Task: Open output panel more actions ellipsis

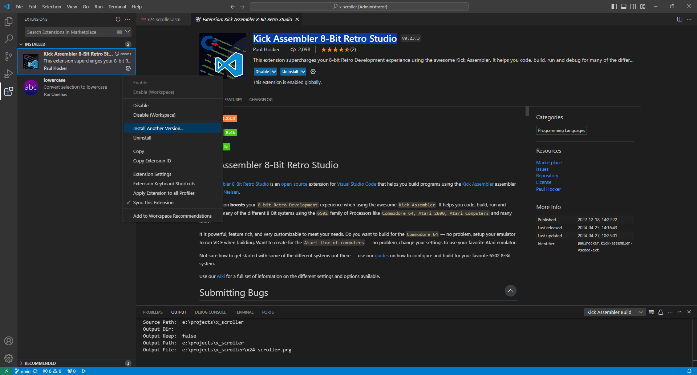Action: [670, 312]
